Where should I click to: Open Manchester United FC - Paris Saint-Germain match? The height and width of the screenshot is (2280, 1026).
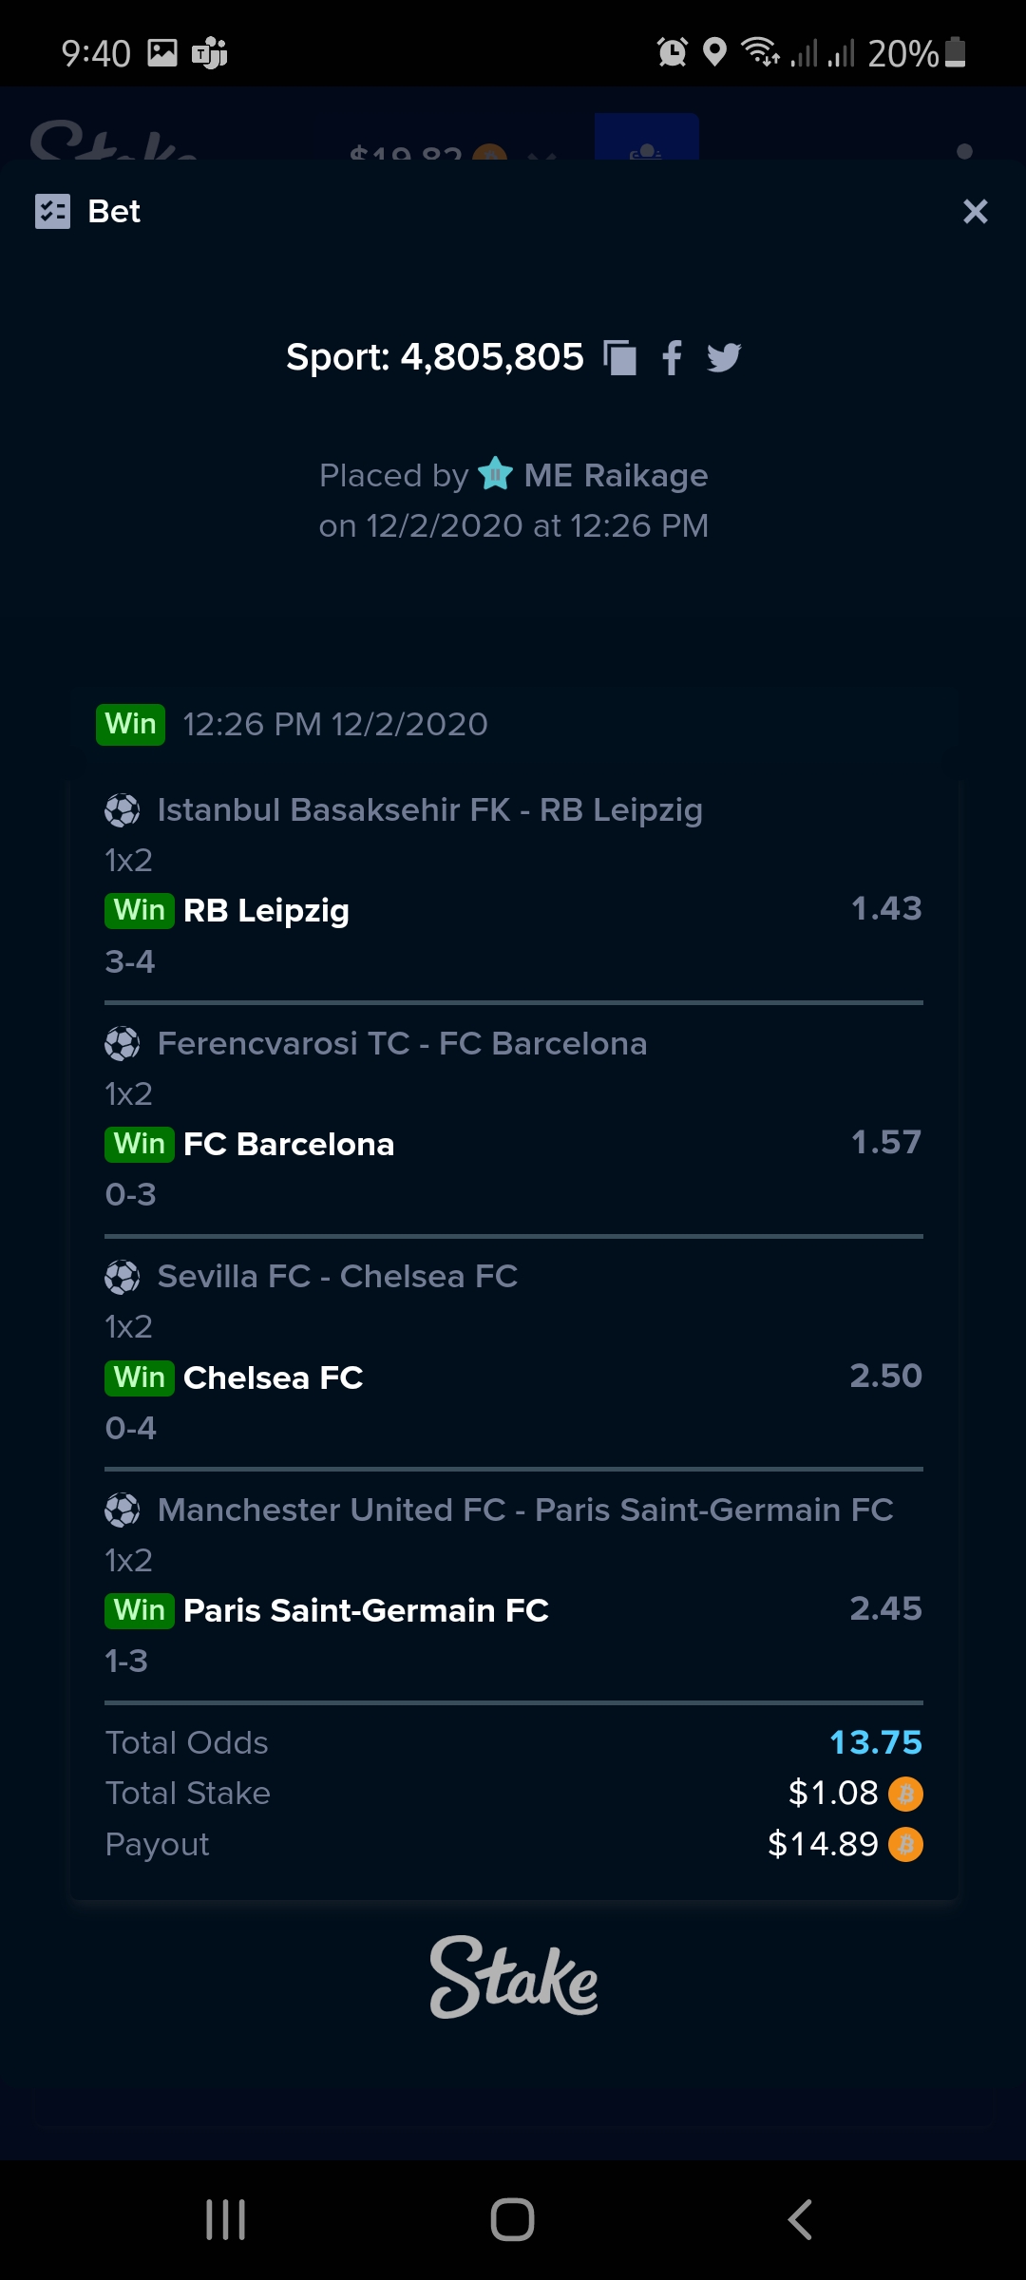525,1510
